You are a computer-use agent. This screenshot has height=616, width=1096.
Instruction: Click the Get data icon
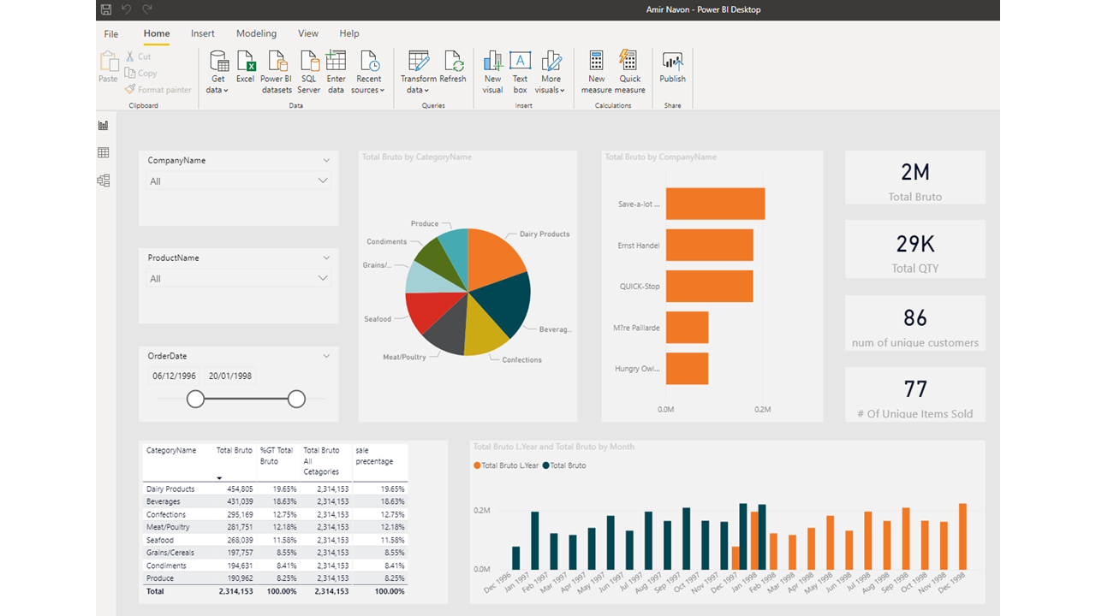218,62
